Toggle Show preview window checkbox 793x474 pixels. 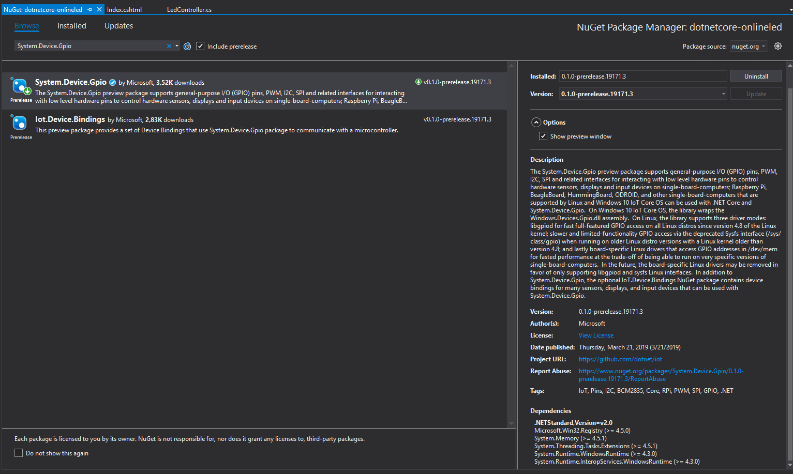(543, 136)
